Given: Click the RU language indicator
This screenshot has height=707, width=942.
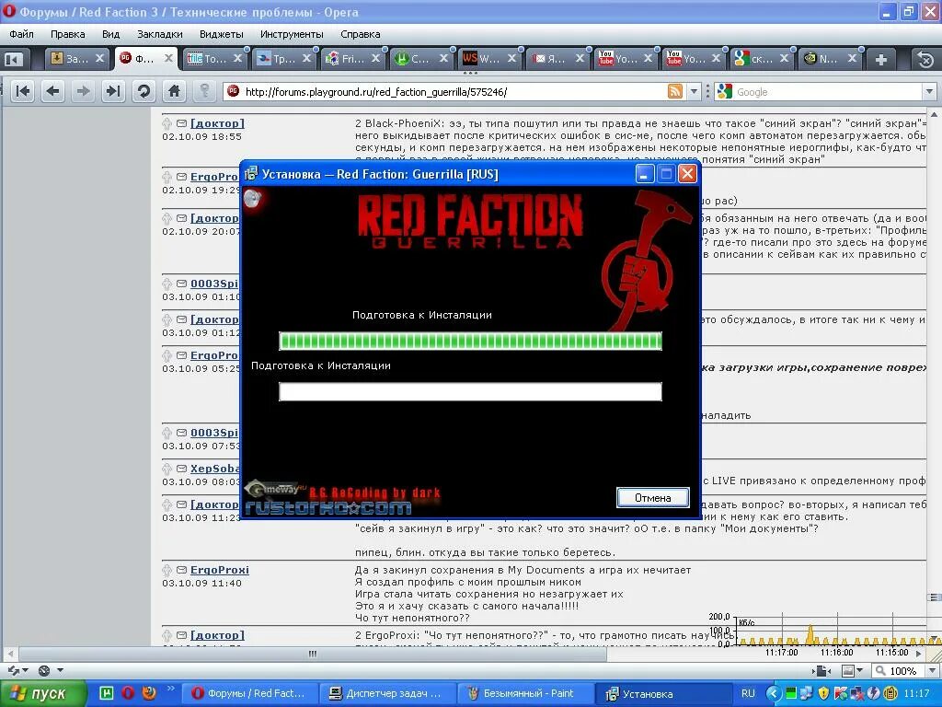Looking at the screenshot, I should pyautogui.click(x=748, y=693).
